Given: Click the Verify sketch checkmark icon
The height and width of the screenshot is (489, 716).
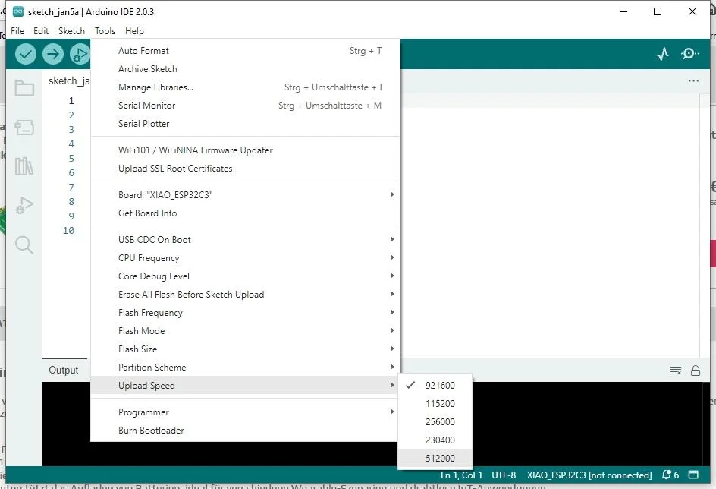Looking at the screenshot, I should coord(26,54).
